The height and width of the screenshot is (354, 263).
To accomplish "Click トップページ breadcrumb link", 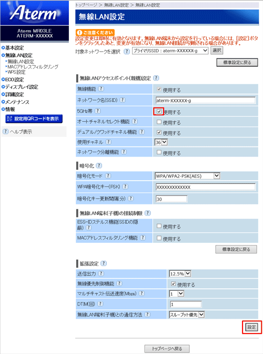I will coord(86,5).
